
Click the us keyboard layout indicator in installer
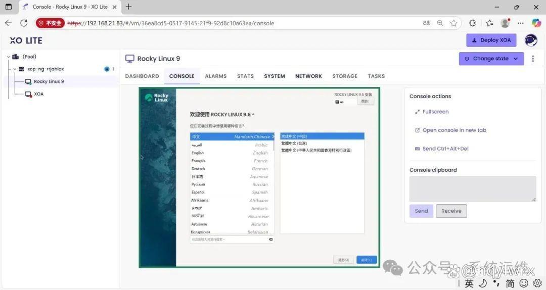(340, 102)
